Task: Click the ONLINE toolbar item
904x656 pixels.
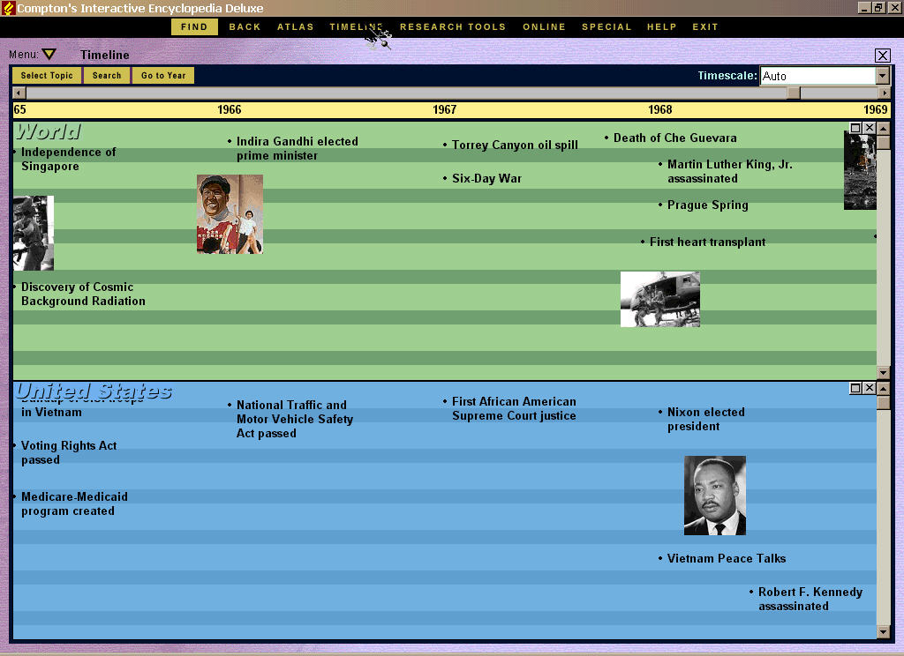Action: click(544, 26)
